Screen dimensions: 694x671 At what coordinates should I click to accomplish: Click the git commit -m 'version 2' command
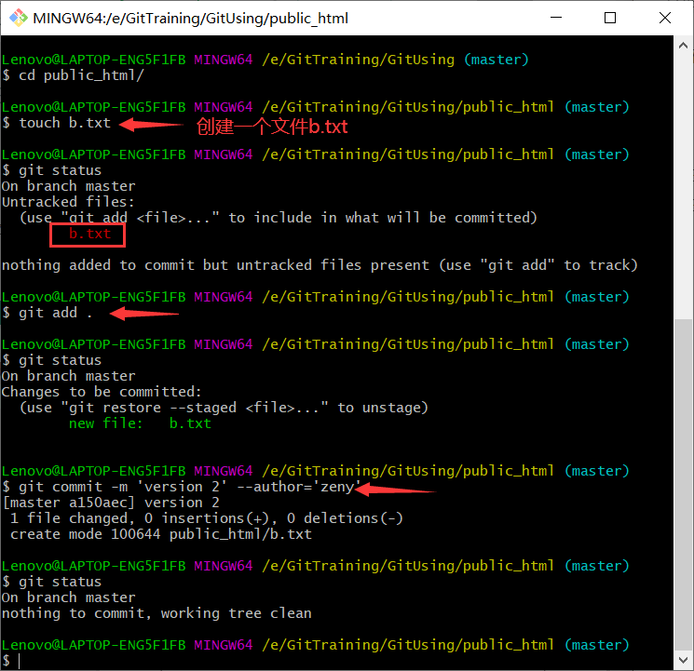182,487
